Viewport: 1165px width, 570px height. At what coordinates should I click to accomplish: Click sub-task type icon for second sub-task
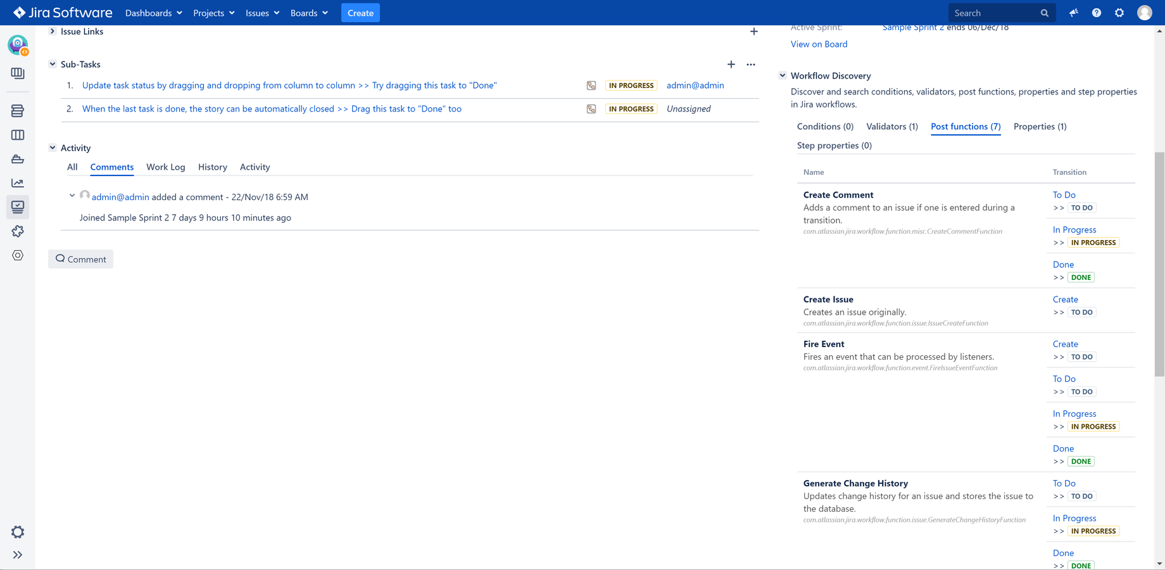click(x=591, y=109)
